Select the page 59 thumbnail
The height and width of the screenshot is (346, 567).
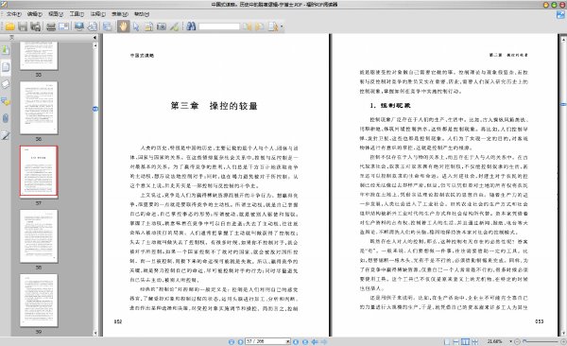(39, 300)
